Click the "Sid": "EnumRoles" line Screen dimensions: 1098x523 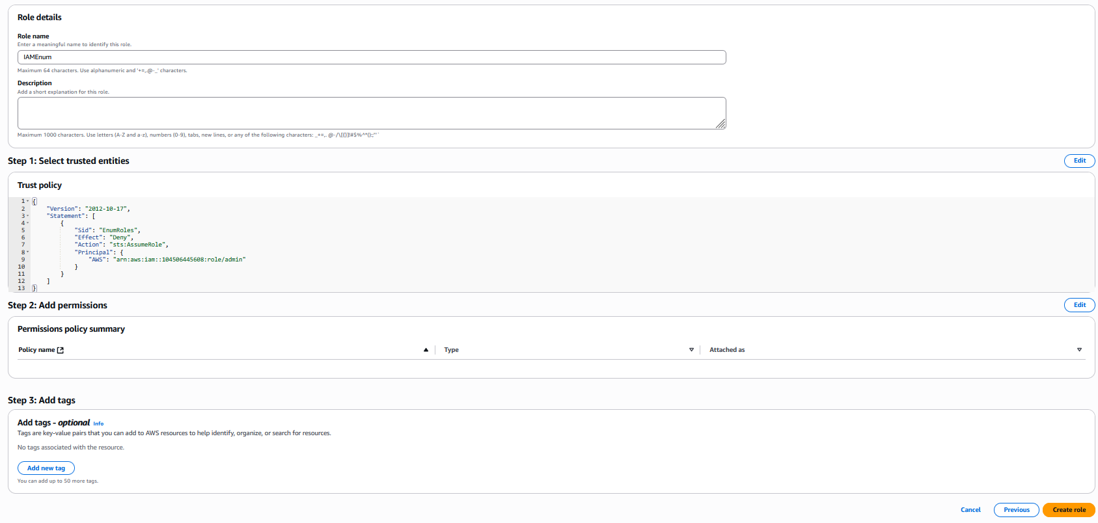point(107,231)
